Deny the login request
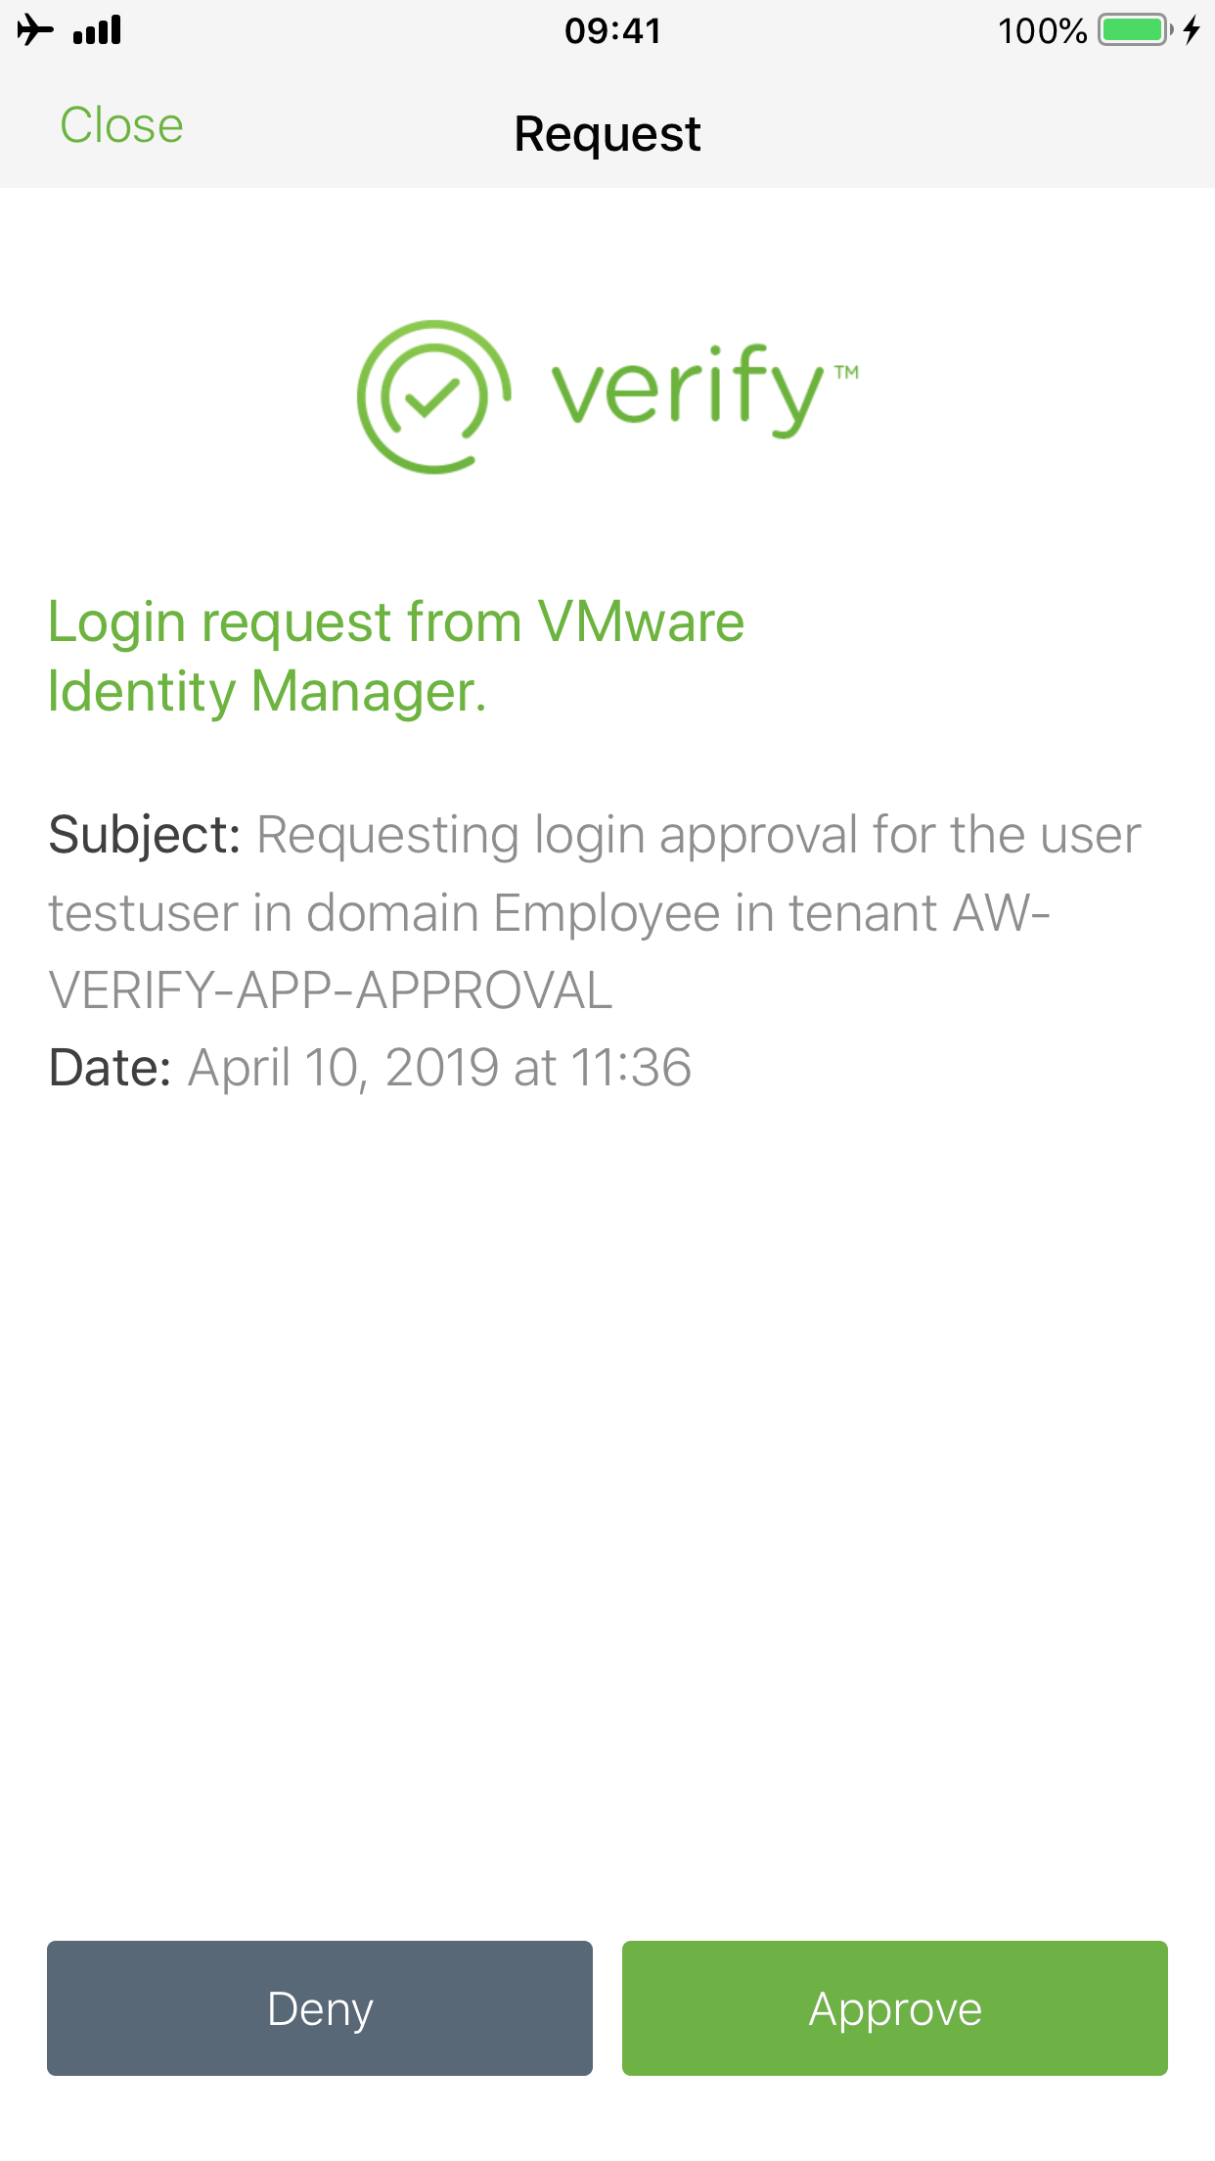This screenshot has width=1215, height=2161. pos(319,2008)
